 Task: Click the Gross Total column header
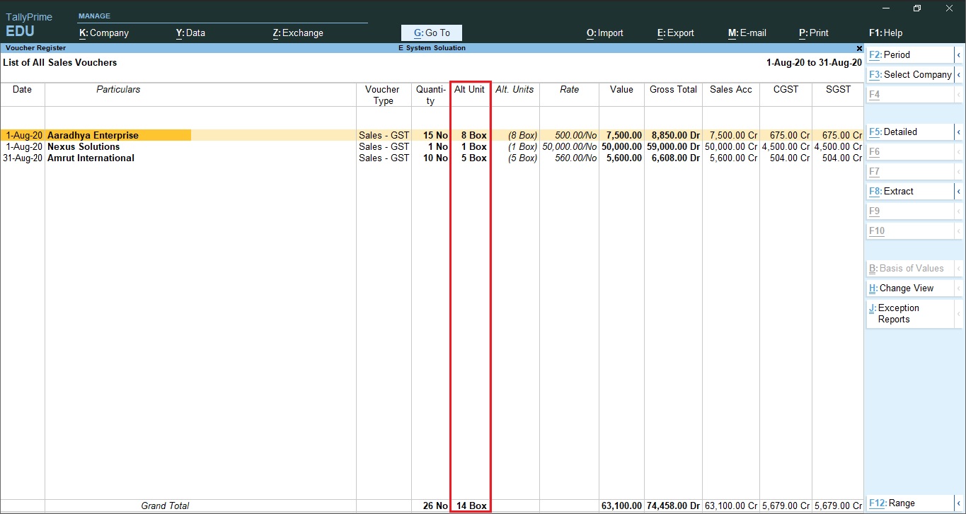(673, 89)
